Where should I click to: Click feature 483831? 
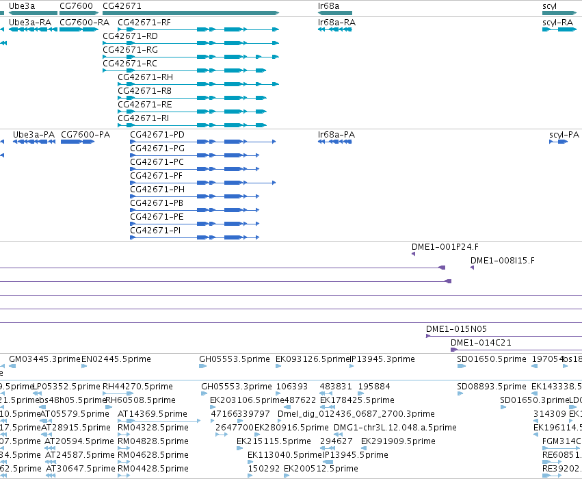click(x=336, y=387)
